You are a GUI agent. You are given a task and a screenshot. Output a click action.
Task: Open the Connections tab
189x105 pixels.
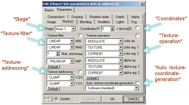click(x=56, y=17)
